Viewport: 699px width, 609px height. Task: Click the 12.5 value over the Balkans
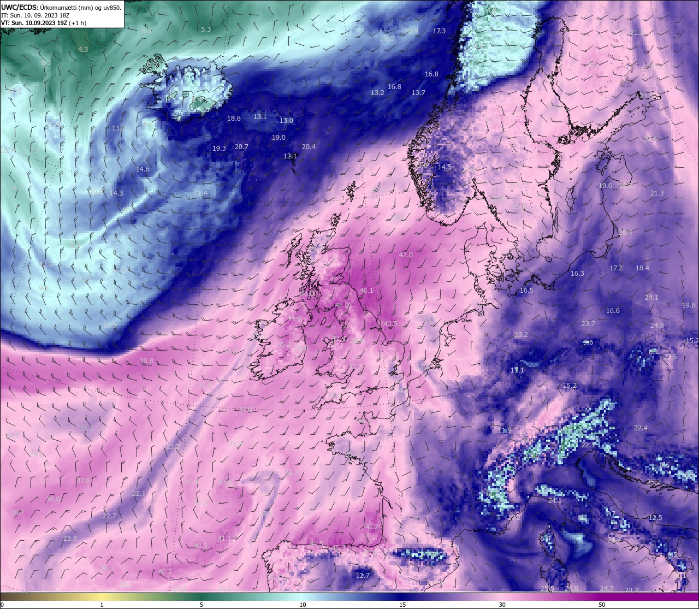click(x=655, y=518)
